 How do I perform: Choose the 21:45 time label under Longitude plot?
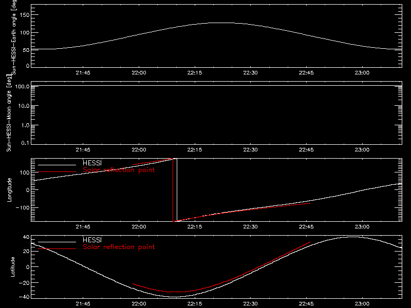(x=83, y=227)
